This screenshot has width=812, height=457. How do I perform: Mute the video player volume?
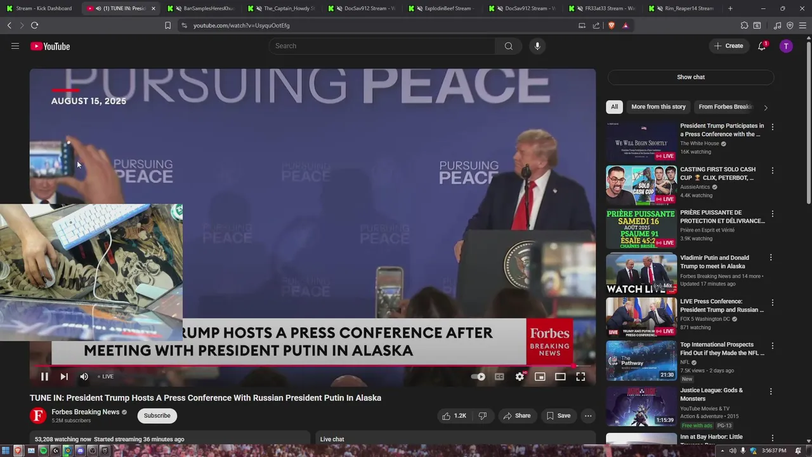click(x=84, y=376)
